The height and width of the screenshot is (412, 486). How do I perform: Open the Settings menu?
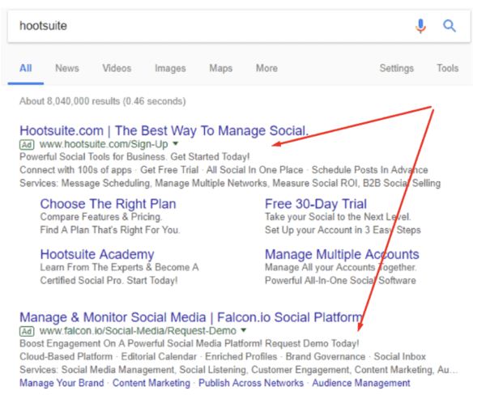point(396,68)
